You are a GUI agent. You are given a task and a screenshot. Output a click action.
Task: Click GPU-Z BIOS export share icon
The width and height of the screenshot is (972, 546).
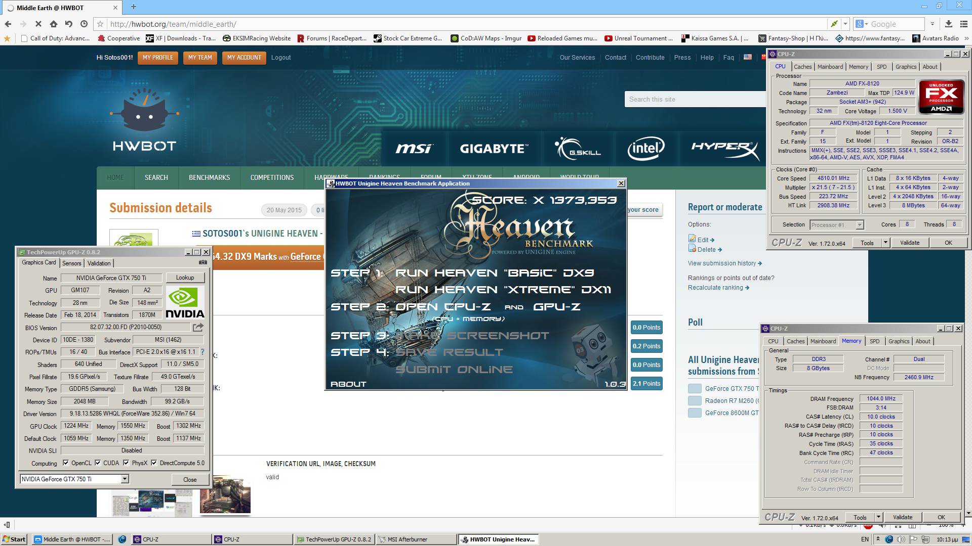tap(198, 327)
